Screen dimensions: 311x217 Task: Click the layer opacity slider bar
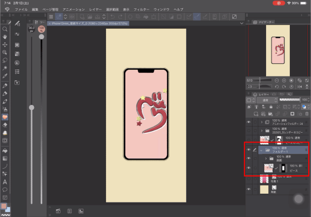(290, 99)
